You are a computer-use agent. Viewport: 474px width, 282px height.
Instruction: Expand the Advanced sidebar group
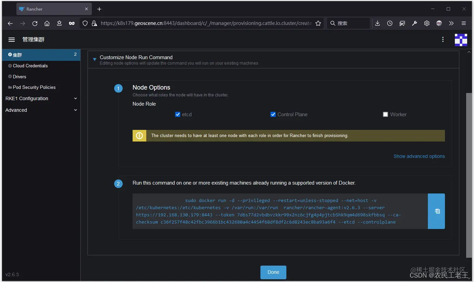[x=41, y=110]
